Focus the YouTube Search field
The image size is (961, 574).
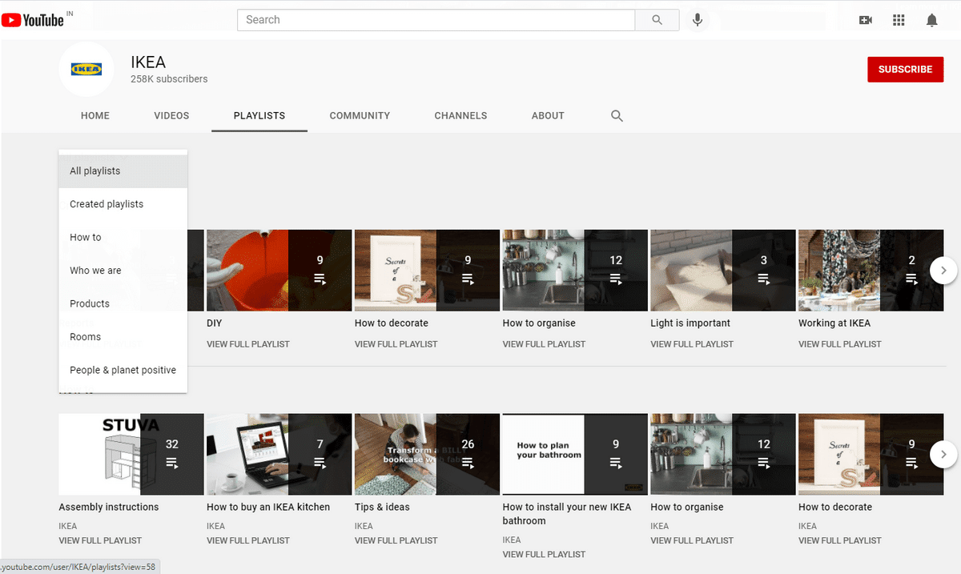pyautogui.click(x=436, y=20)
